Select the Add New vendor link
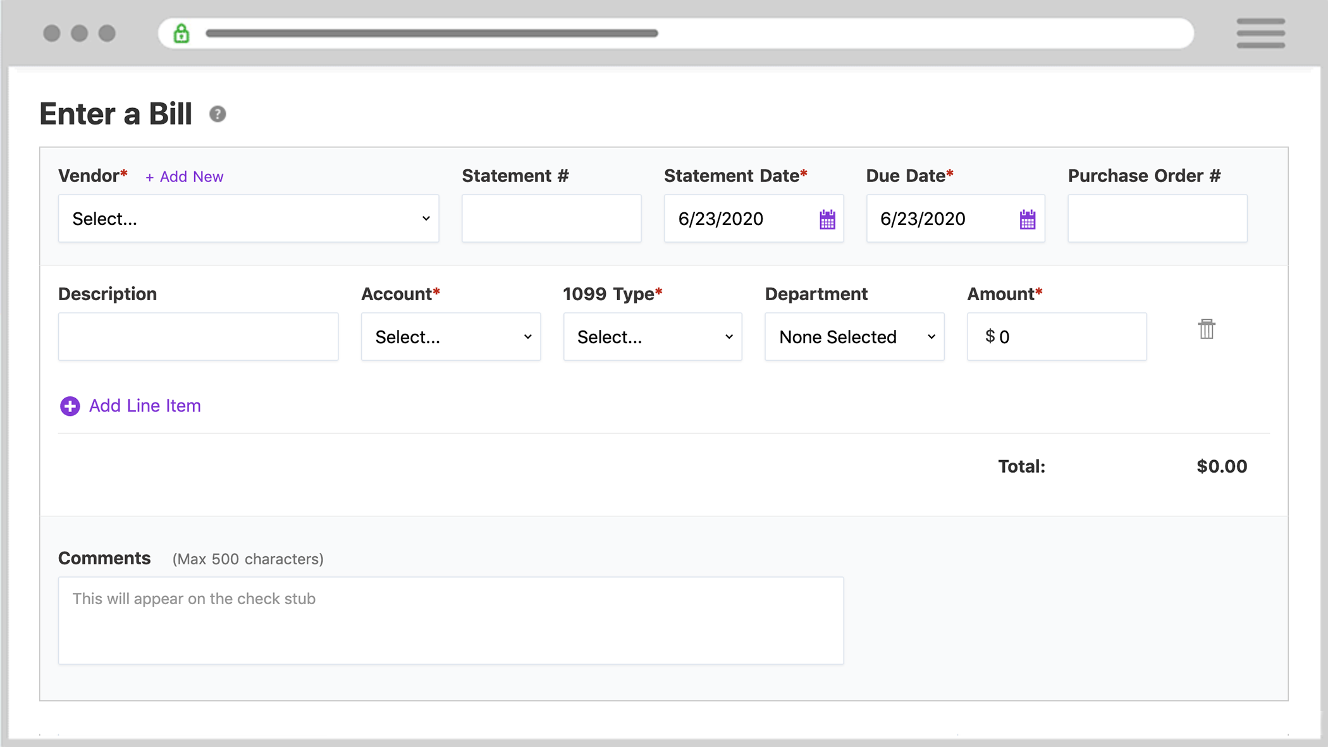 [x=184, y=177]
